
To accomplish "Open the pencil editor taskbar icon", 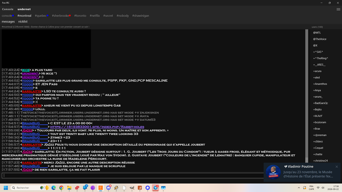I will [x=116, y=188].
